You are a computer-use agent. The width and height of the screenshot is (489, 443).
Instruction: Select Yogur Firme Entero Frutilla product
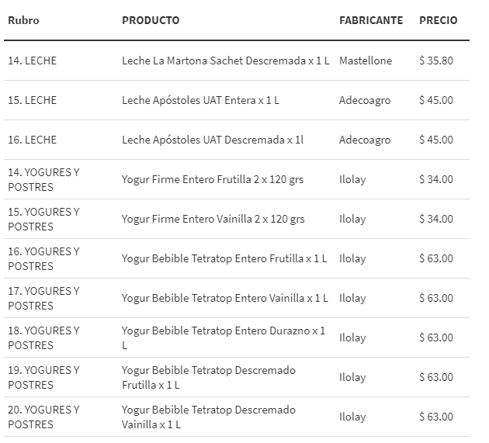213,179
